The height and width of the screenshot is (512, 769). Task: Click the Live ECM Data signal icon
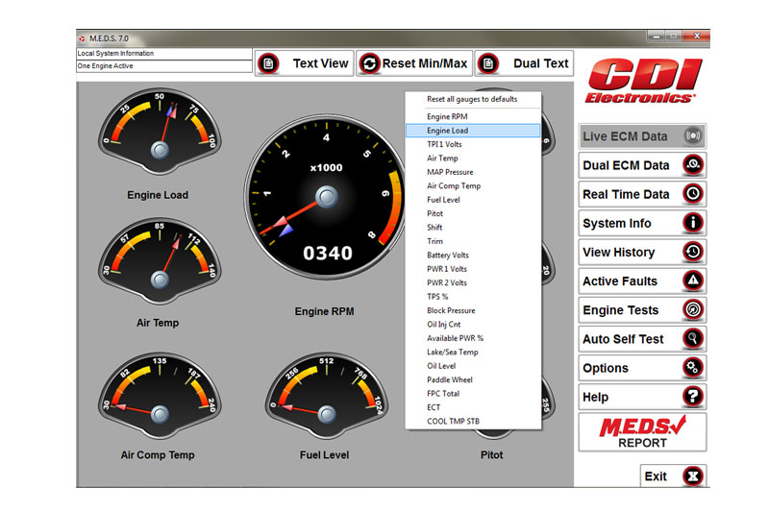pyautogui.click(x=692, y=136)
